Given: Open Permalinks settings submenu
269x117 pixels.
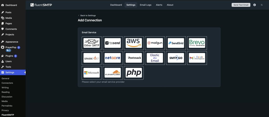Looking at the screenshot, I should click(7, 106).
